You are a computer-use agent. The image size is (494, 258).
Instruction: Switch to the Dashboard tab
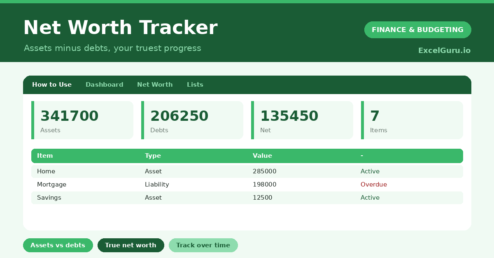(104, 85)
